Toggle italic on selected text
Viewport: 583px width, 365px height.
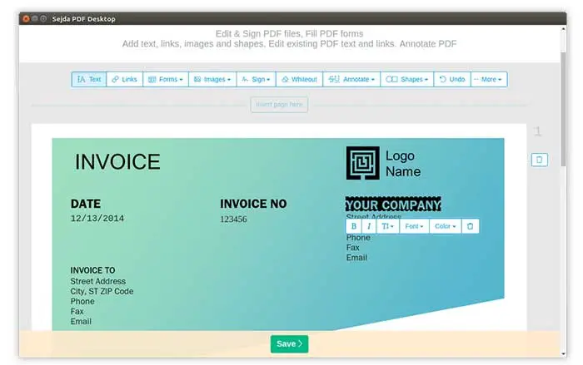click(x=369, y=226)
